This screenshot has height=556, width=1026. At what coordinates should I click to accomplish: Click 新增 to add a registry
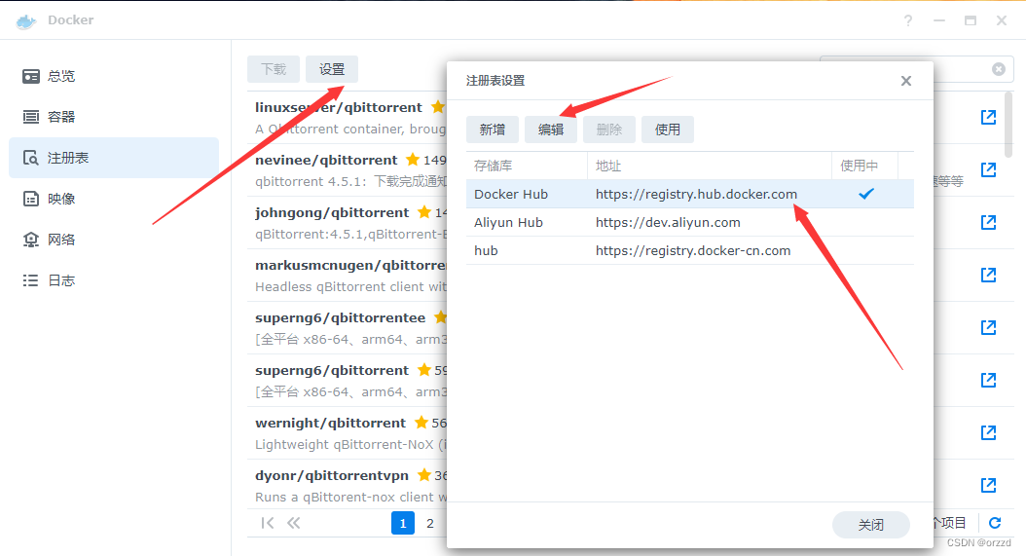coord(492,130)
